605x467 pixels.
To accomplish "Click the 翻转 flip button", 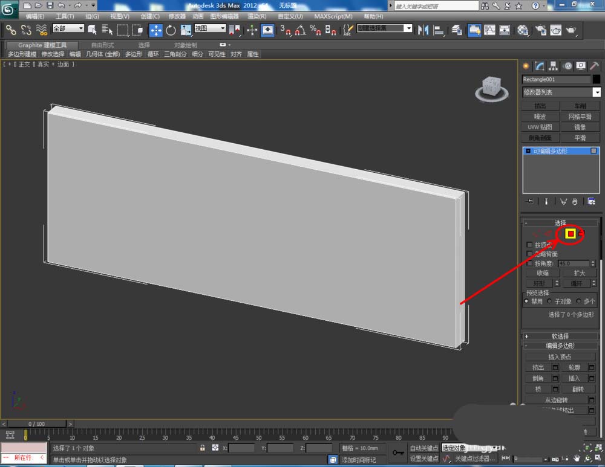I will [x=578, y=389].
